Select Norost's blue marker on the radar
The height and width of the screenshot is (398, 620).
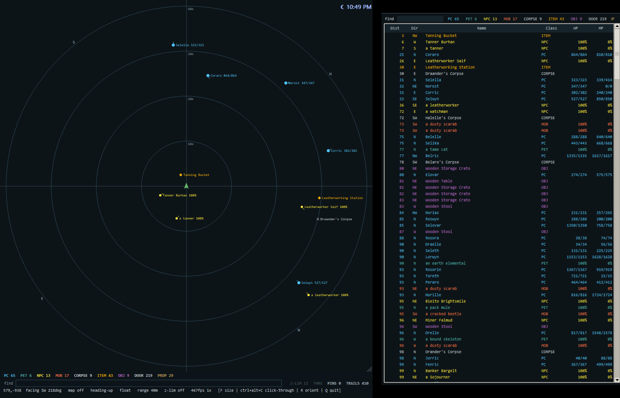pos(286,83)
